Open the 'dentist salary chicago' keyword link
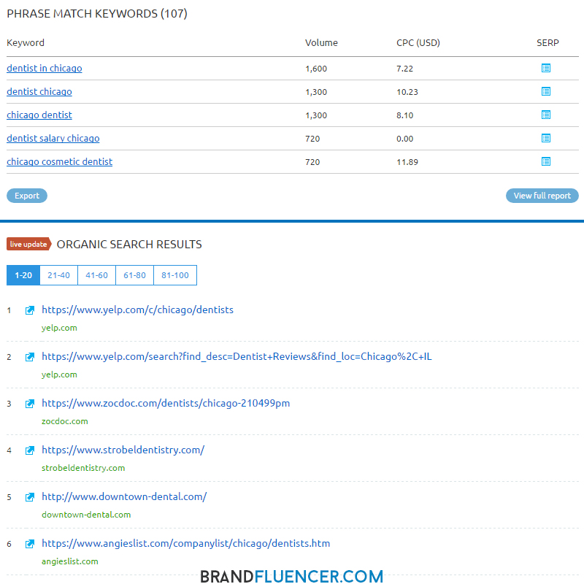The height and width of the screenshot is (584, 584). coord(53,139)
